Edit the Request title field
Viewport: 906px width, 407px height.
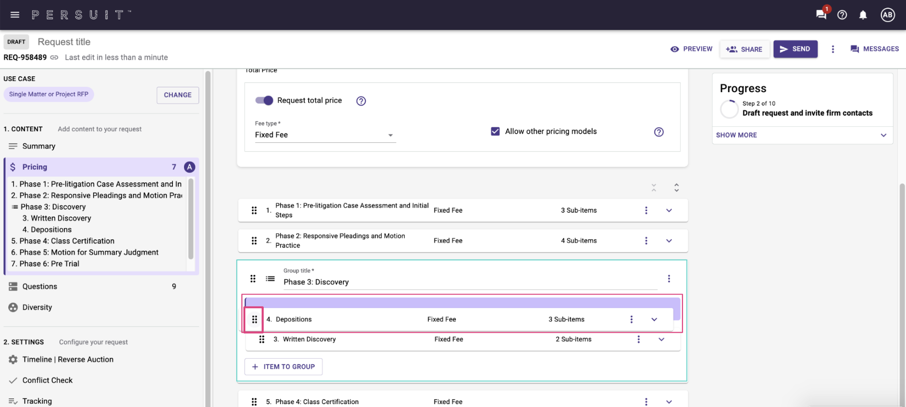click(64, 42)
